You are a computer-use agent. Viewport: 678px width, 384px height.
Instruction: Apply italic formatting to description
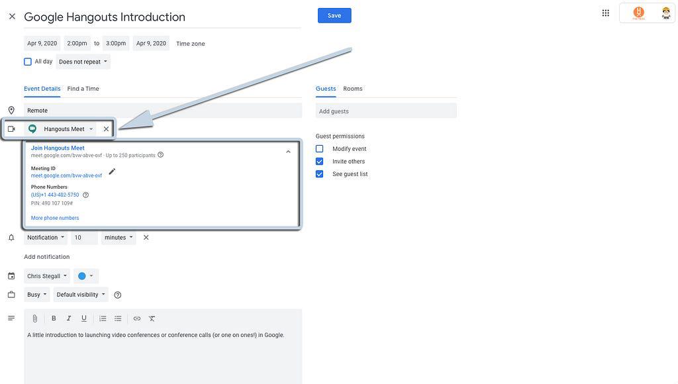point(69,318)
